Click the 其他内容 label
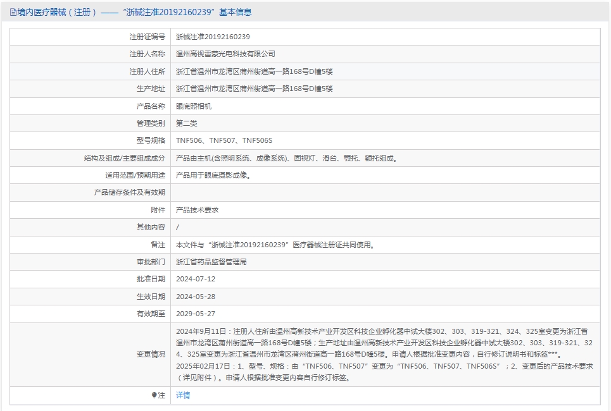The image size is (611, 411). (151, 227)
